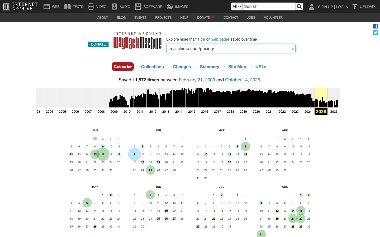
Task: Share on Twitter icon
Action: pyautogui.click(x=376, y=33)
